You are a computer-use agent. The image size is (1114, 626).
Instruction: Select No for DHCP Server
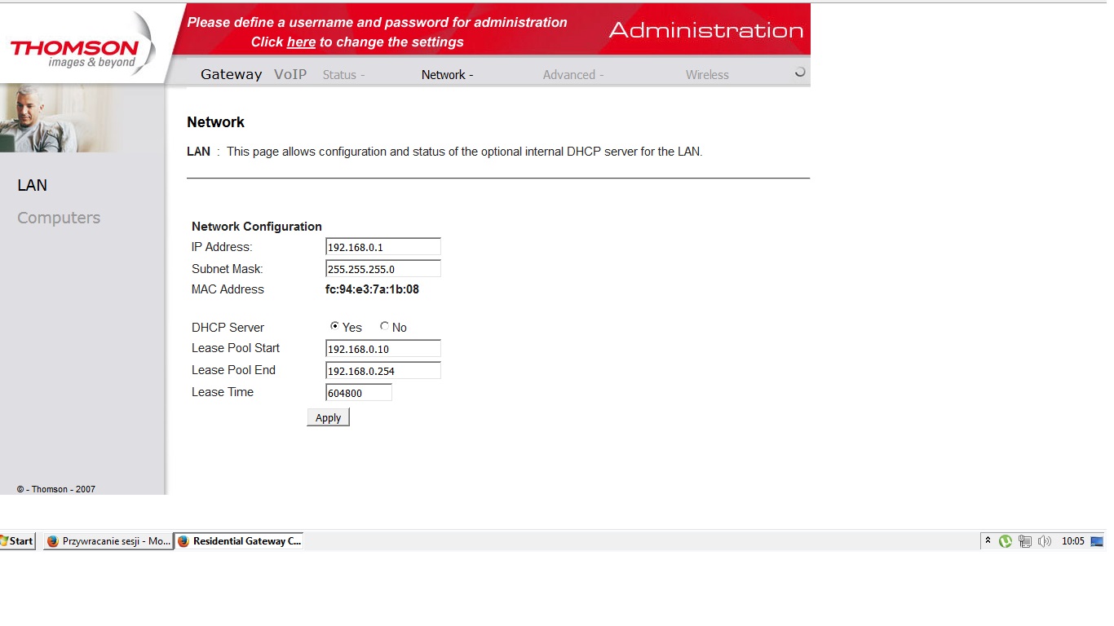click(384, 326)
